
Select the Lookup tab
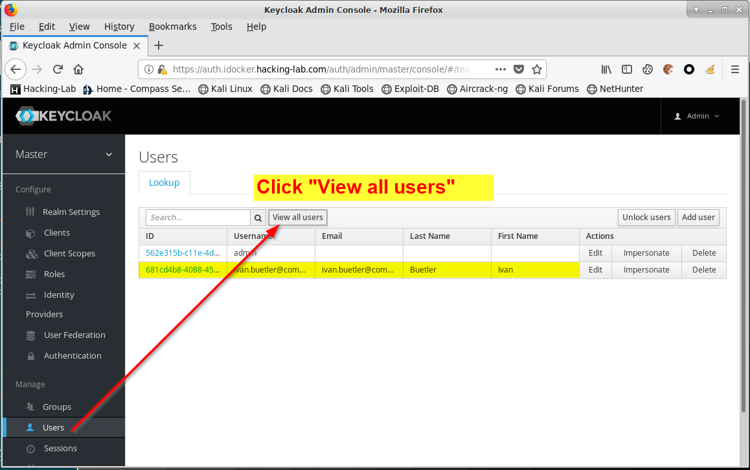pyautogui.click(x=164, y=183)
